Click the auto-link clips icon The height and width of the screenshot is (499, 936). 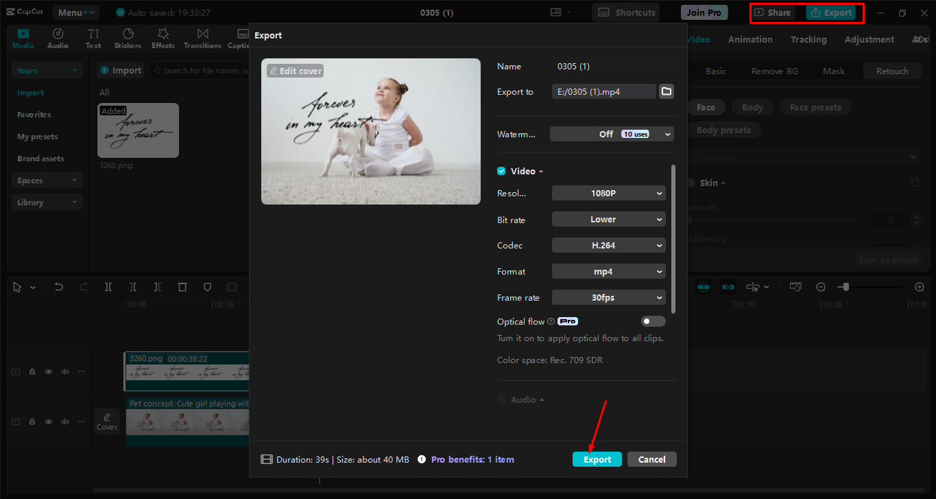tap(728, 286)
